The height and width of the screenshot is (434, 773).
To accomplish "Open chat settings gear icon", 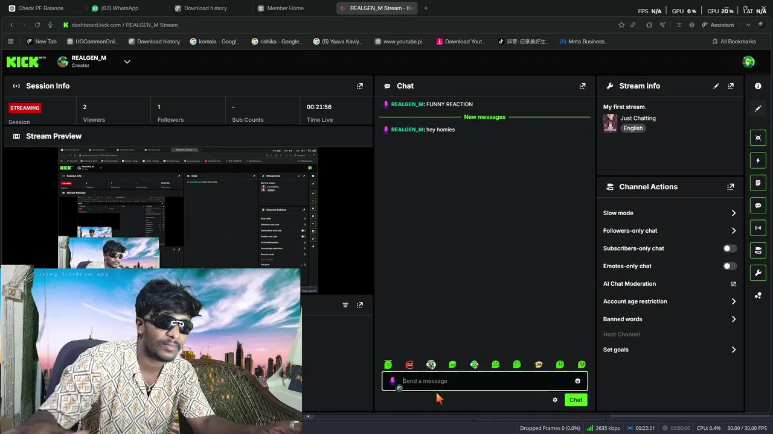I will click(555, 400).
